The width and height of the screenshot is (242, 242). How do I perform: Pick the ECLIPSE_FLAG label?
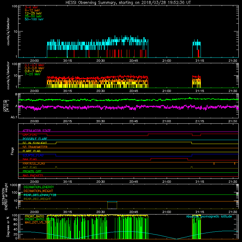pyautogui.click(x=33, y=155)
